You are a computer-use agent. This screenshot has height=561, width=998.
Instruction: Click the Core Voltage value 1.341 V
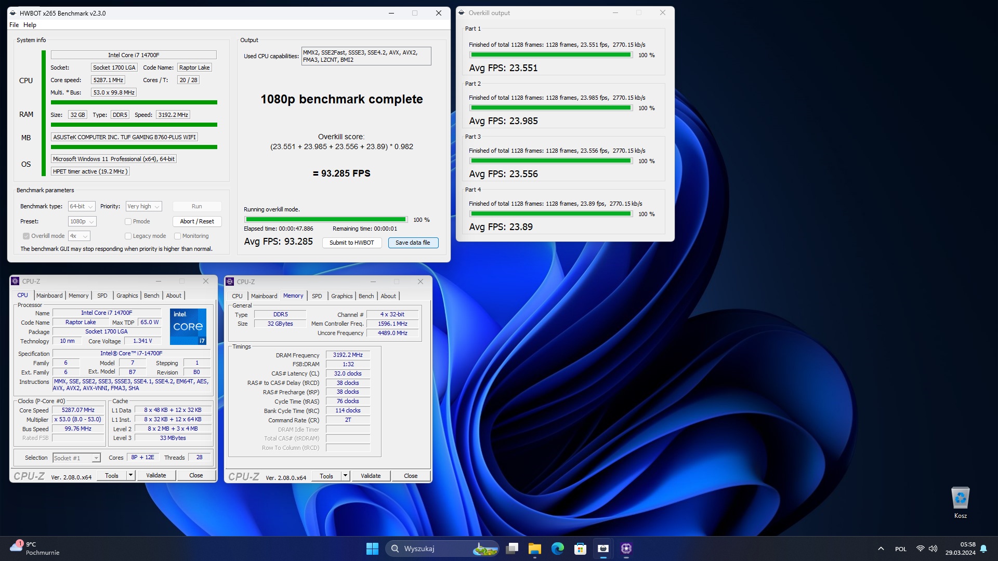point(142,341)
